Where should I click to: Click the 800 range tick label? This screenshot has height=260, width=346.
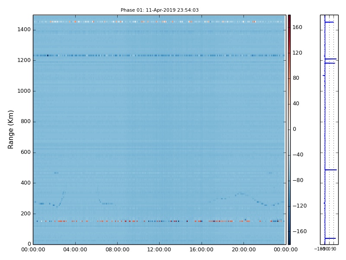26,122
